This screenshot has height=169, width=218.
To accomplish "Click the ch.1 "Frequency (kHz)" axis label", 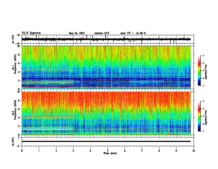I will tap(15, 64).
